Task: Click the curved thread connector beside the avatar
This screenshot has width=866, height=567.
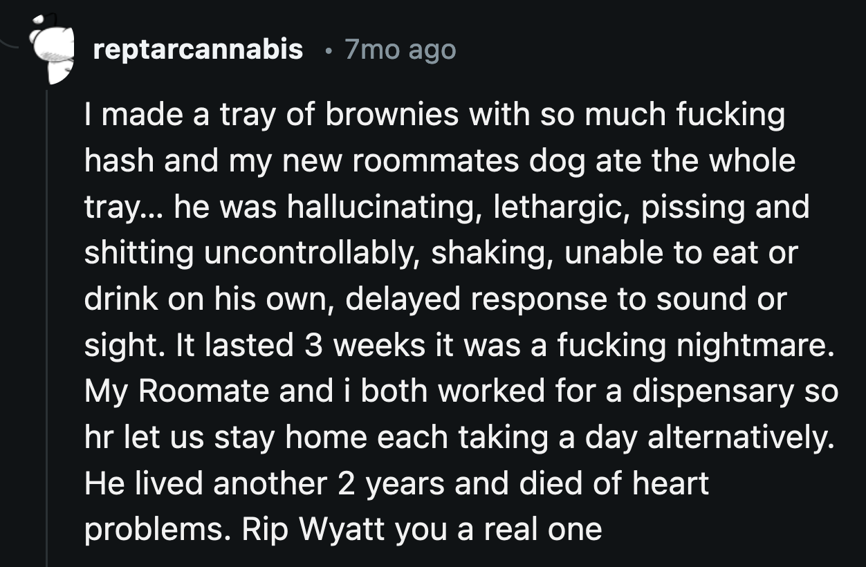Action: [x=15, y=46]
